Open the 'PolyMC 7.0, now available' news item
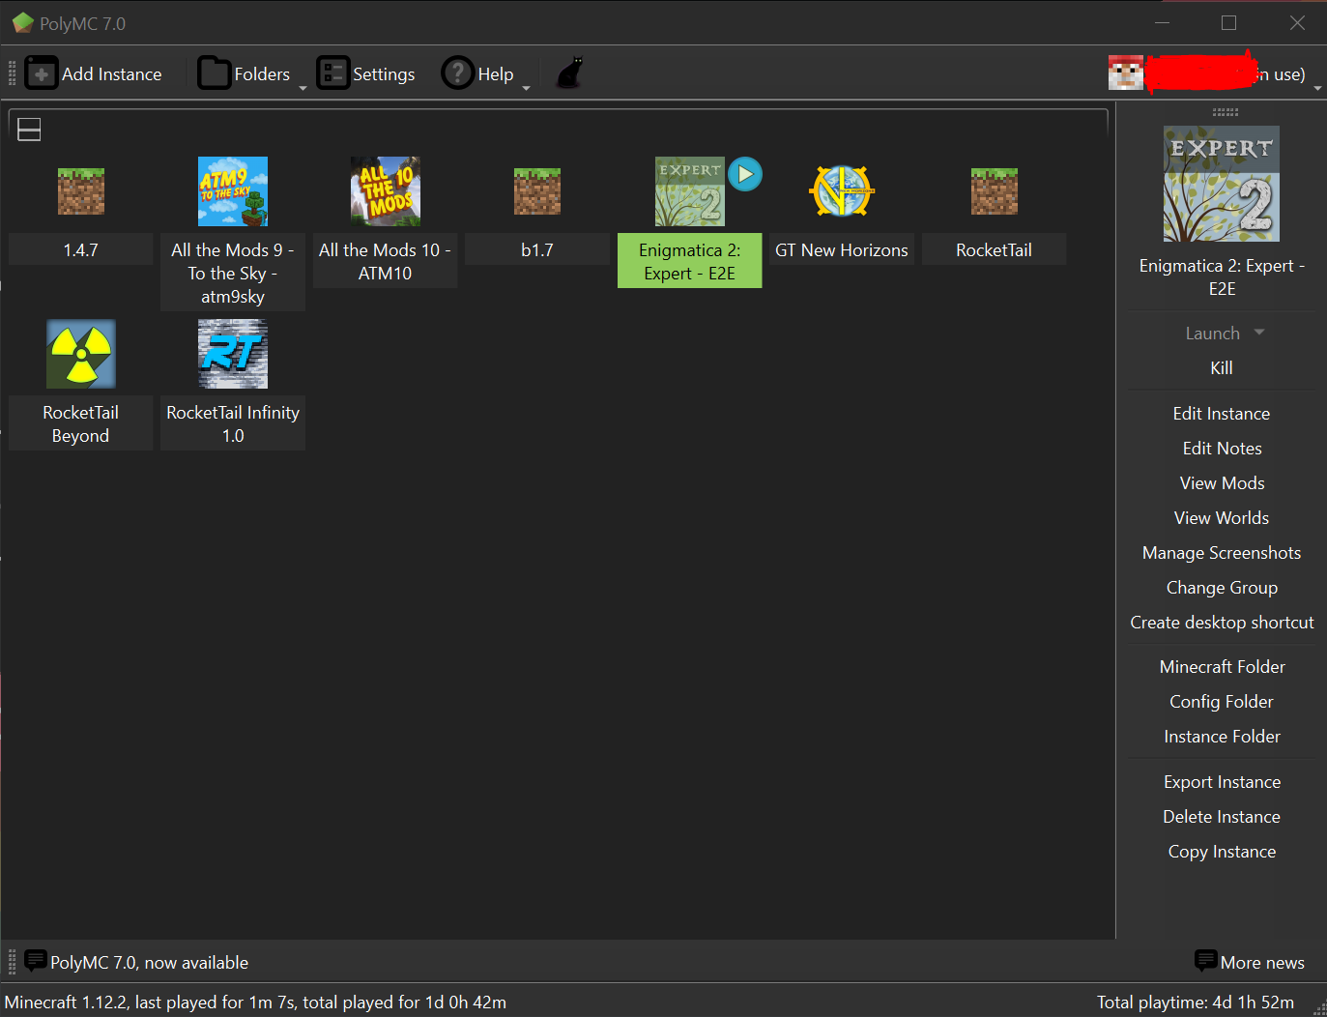 149,963
